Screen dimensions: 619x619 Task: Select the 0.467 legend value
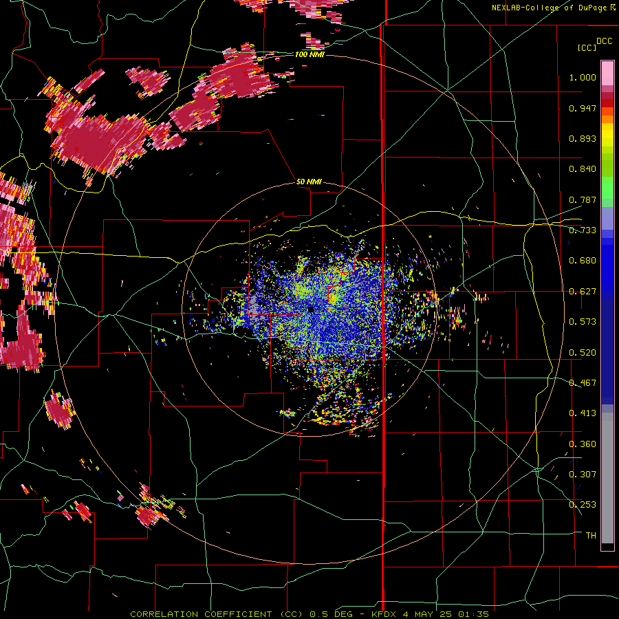click(583, 383)
